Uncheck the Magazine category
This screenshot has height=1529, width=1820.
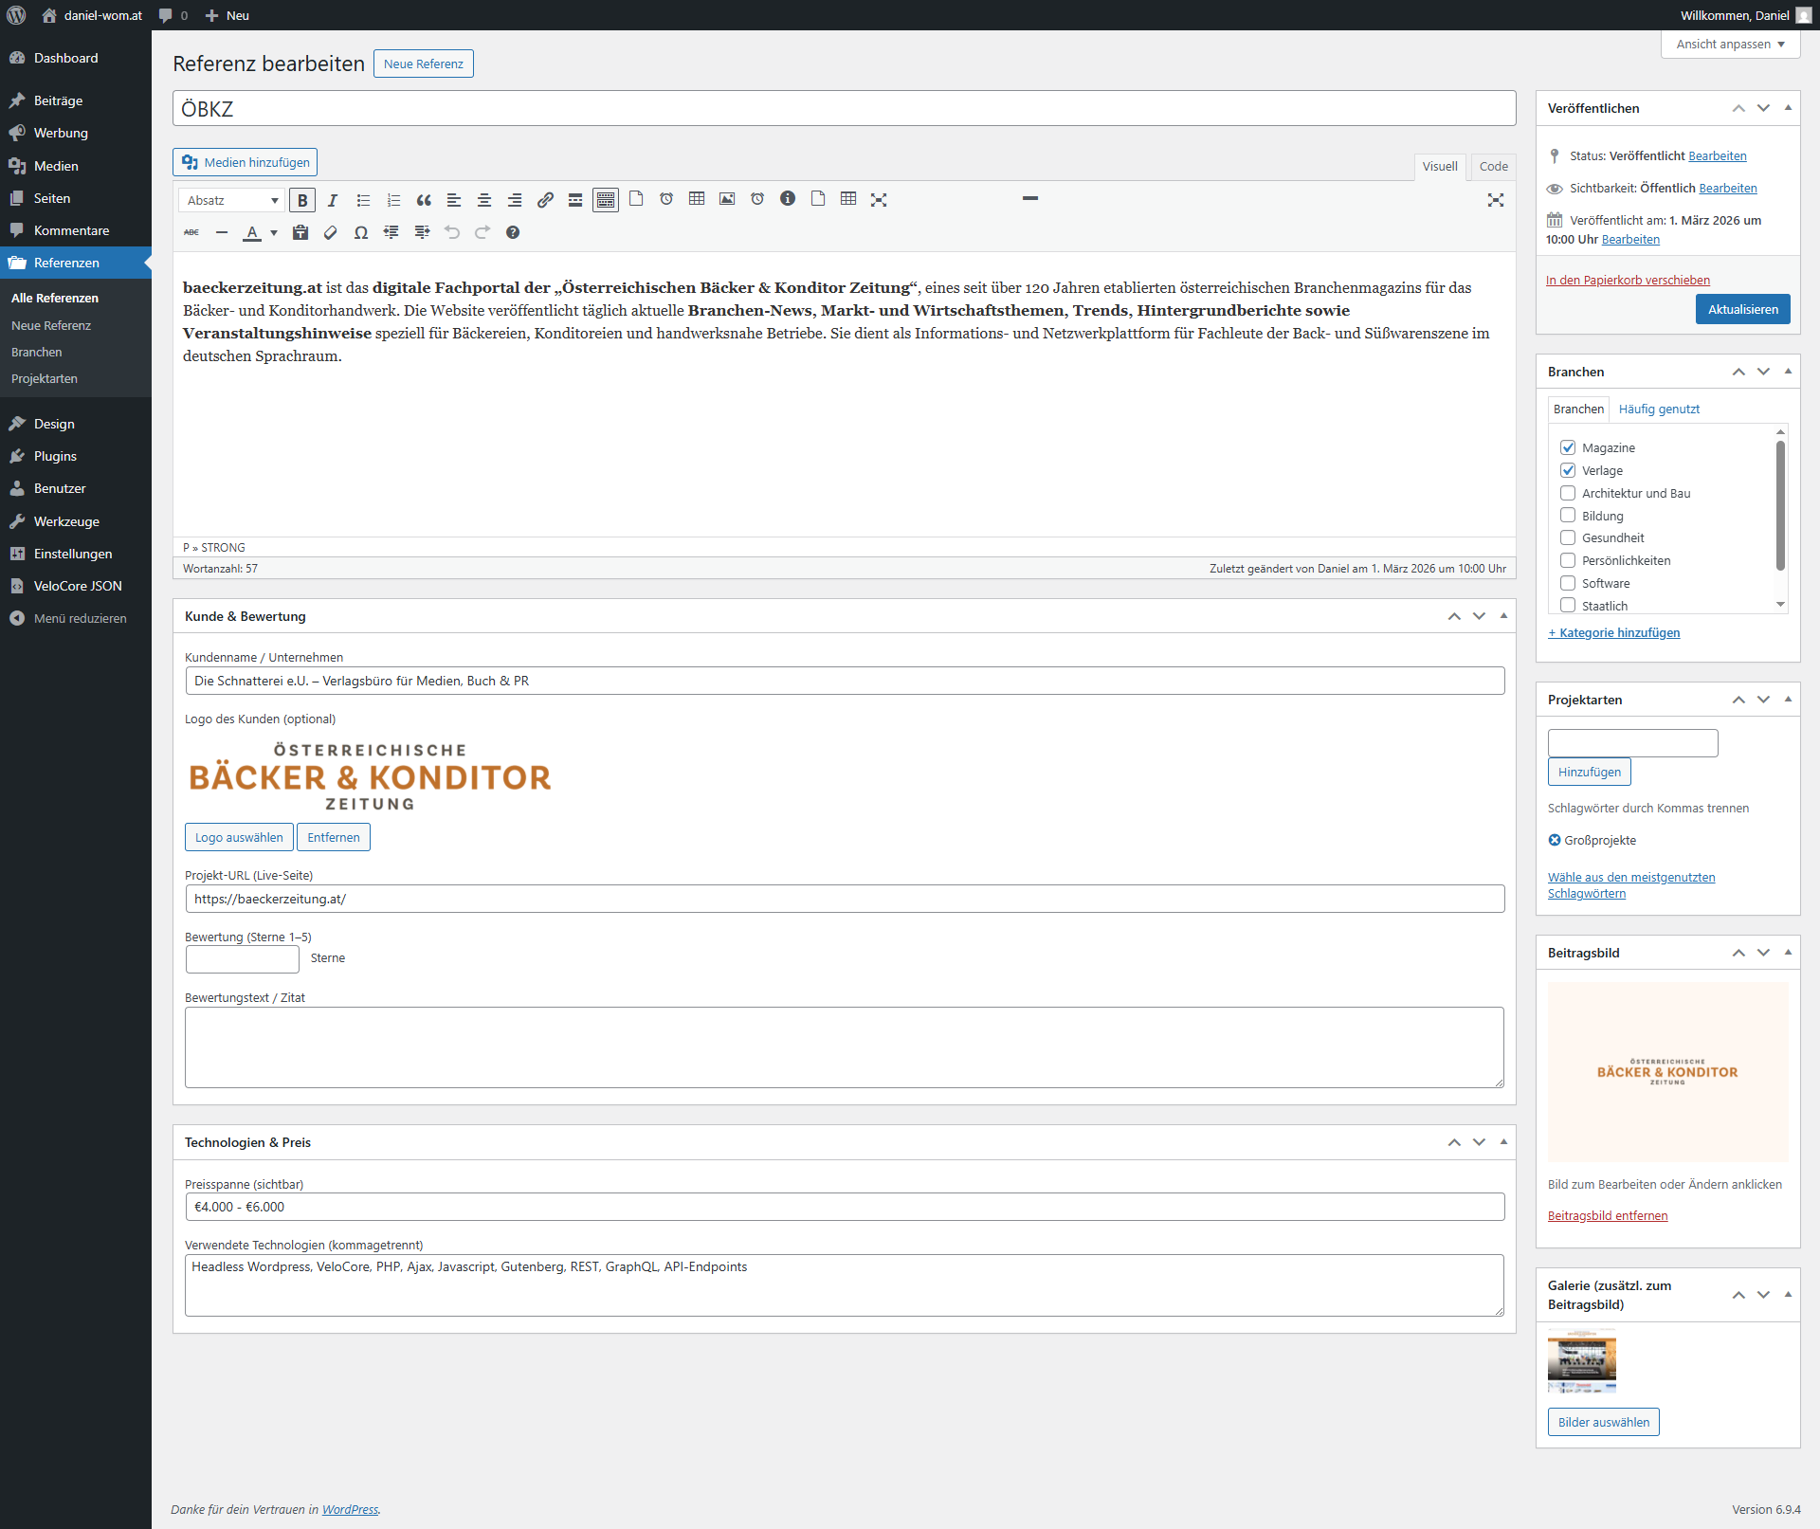click(1568, 447)
